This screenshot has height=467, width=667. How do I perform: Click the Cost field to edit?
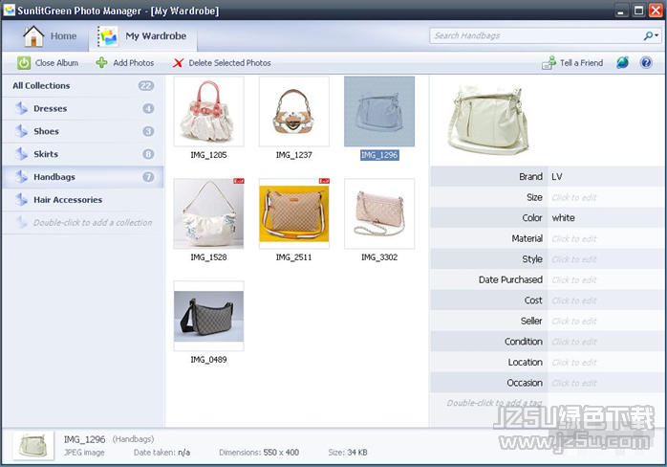click(605, 300)
